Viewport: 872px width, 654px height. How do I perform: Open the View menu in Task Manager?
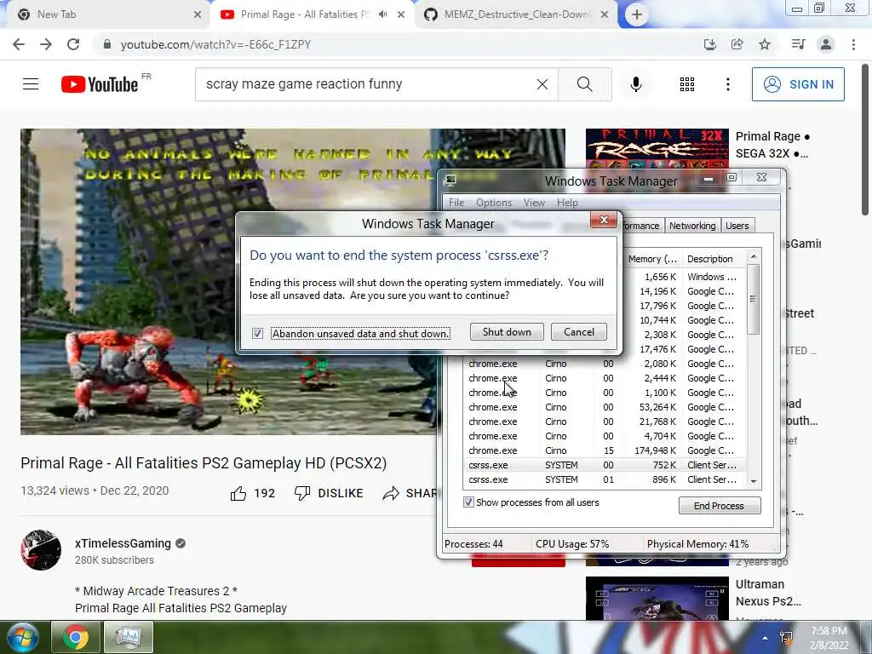pyautogui.click(x=534, y=203)
